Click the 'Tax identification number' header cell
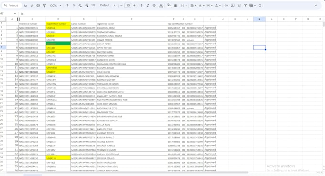325x176 pixels. [180, 24]
